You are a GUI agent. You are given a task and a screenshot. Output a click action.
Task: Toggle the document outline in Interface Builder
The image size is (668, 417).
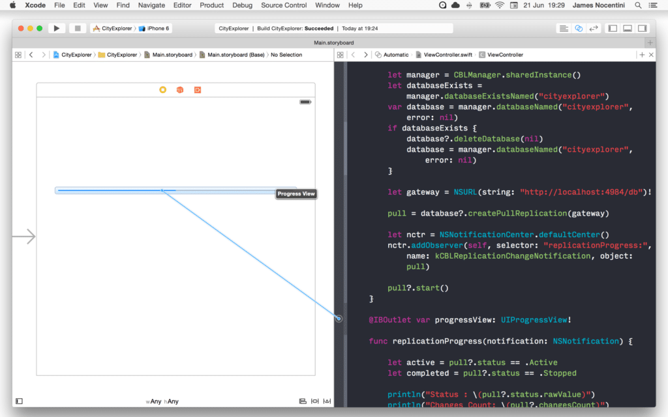[18, 401]
